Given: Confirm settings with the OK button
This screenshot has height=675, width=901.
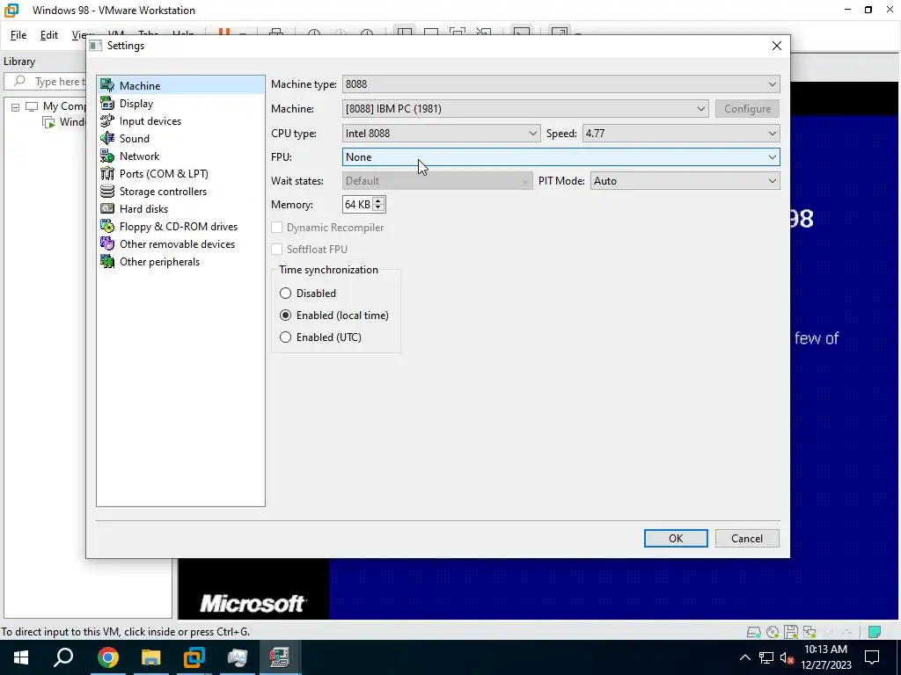Looking at the screenshot, I should (x=676, y=539).
